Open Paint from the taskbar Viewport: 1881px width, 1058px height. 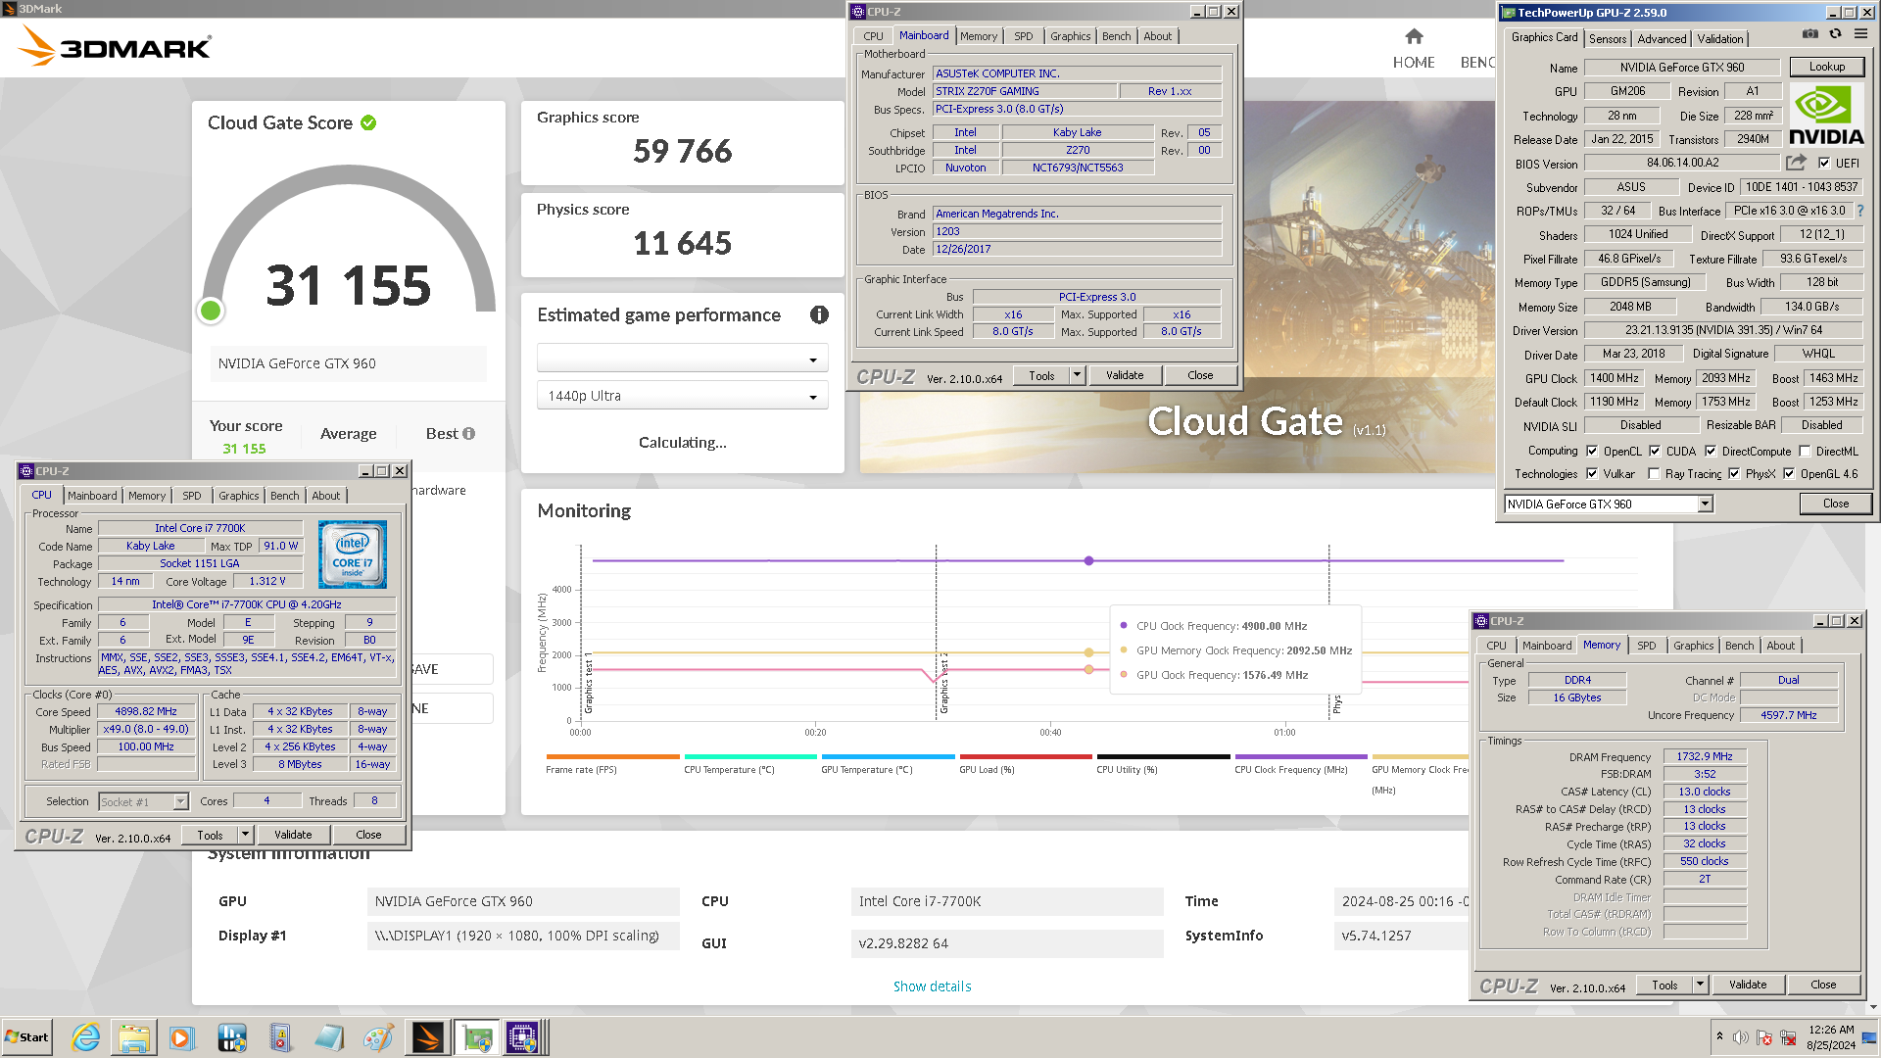click(378, 1037)
